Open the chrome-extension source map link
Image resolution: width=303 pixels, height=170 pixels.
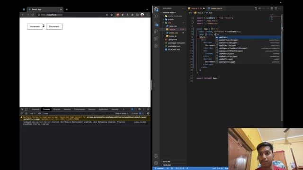116,117
